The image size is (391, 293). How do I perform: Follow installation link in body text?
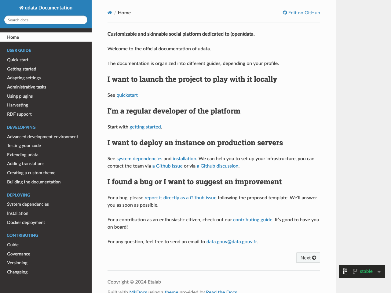click(185, 158)
